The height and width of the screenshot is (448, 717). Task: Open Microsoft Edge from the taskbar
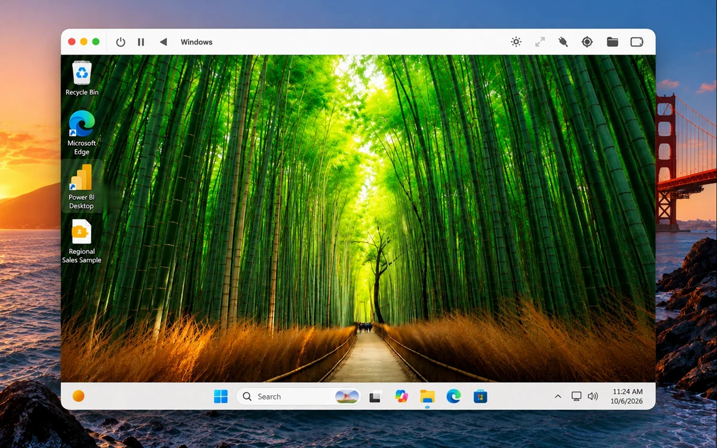(x=454, y=396)
